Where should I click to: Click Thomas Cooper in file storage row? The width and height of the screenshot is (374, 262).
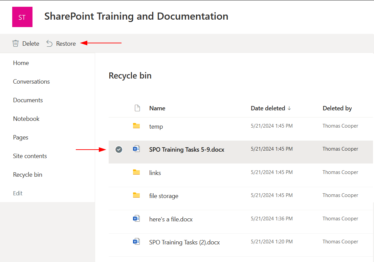pyautogui.click(x=340, y=195)
